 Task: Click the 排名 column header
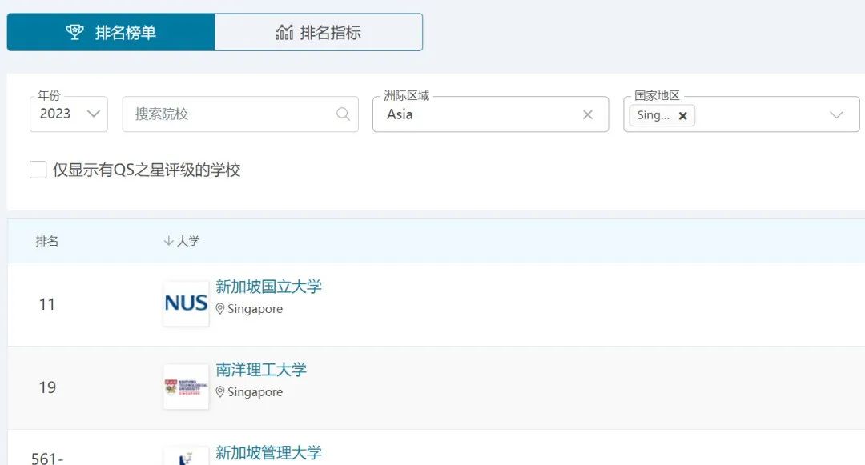point(47,241)
